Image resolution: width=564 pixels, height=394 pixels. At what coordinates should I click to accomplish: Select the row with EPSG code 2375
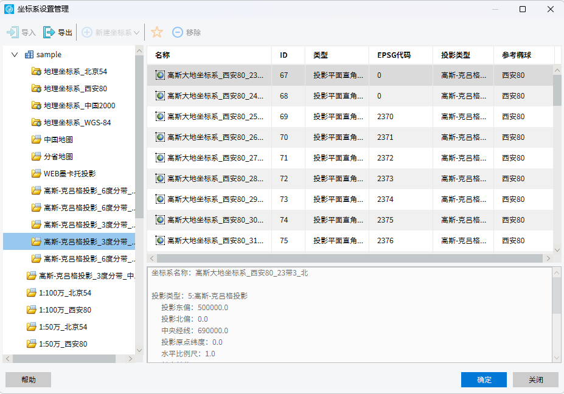pos(385,220)
